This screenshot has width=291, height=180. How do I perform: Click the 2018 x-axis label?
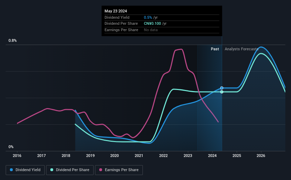pyautogui.click(x=66, y=156)
